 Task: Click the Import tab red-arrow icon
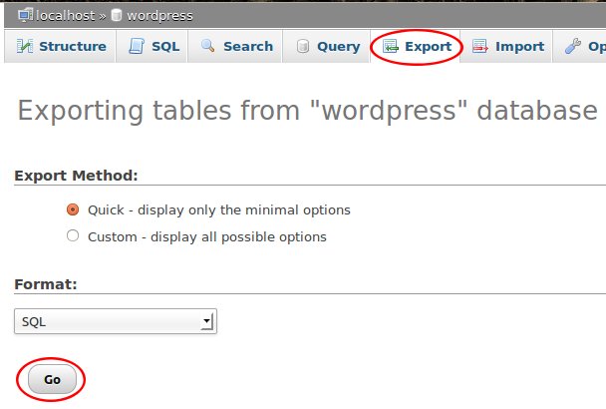pos(480,46)
